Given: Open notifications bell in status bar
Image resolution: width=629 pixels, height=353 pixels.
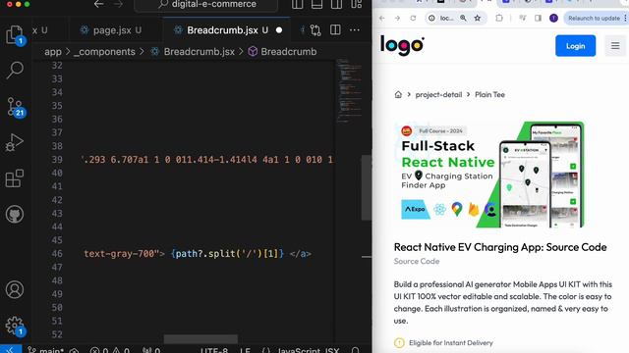Looking at the screenshot, I should 355,350.
